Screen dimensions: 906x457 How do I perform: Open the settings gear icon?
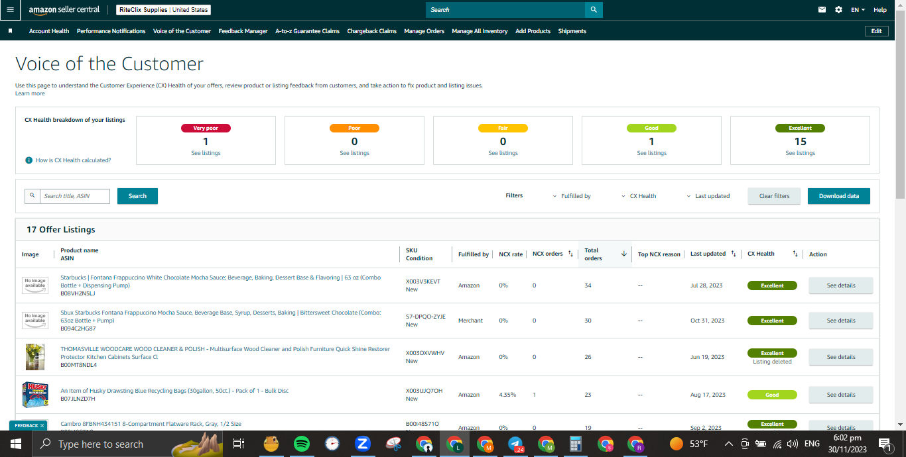pos(838,10)
